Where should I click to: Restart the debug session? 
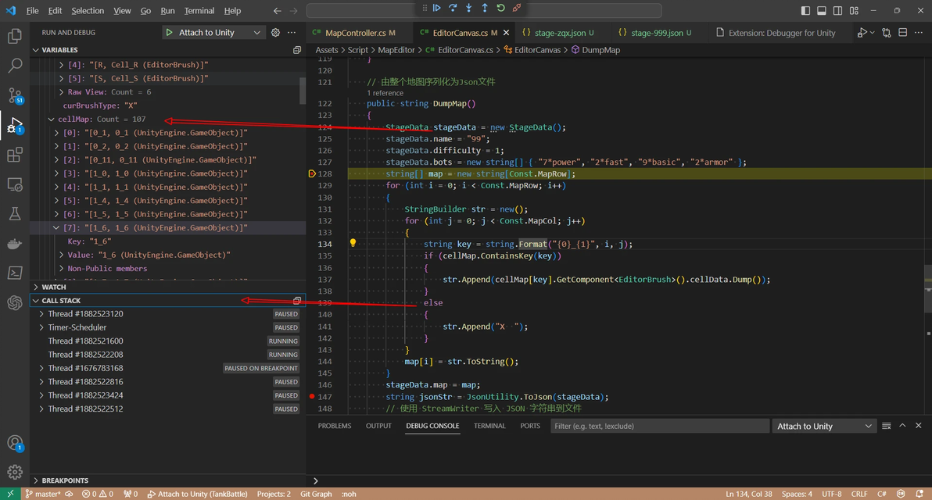point(501,9)
